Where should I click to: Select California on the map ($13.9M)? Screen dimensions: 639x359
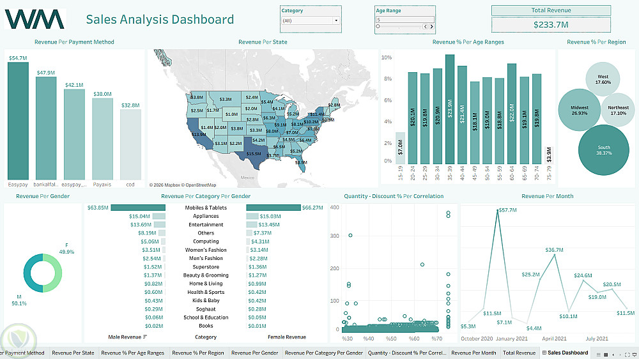click(198, 135)
